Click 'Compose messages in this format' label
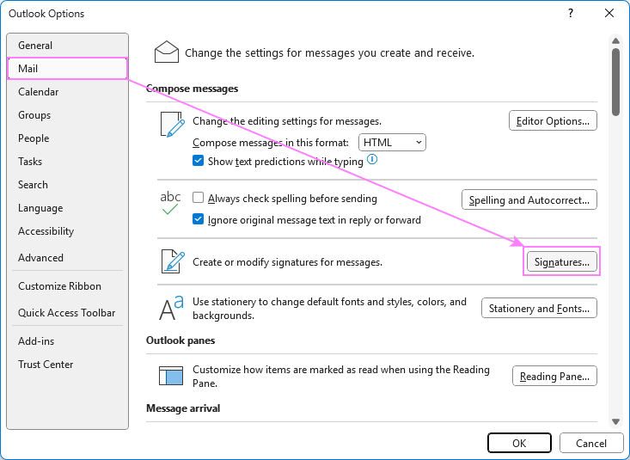The width and height of the screenshot is (630, 460). (271, 143)
